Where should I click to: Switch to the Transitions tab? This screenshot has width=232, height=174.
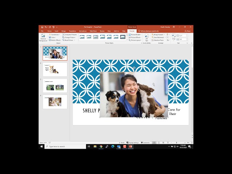coord(72,31)
